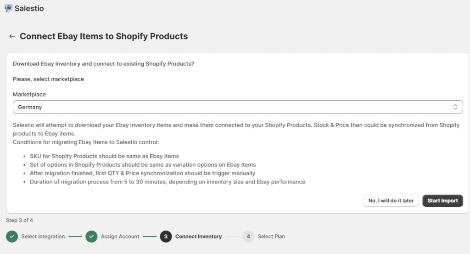470x254 pixels.
Task: Click the "Connect Ebay Items to Shopify Products" heading
Action: pyautogui.click(x=104, y=36)
